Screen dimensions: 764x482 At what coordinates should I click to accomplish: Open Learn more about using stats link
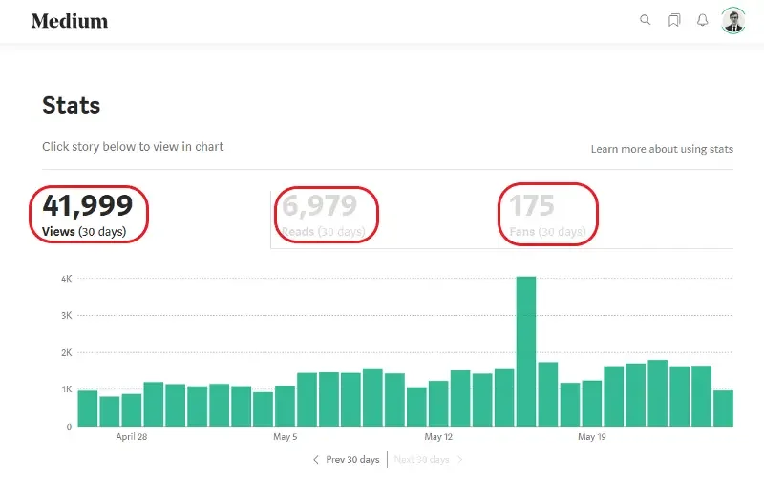662,149
